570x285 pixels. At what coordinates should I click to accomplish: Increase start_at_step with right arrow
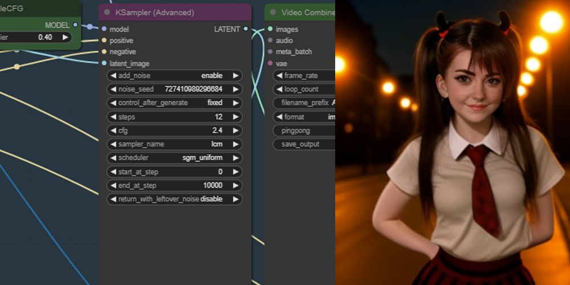coord(235,172)
